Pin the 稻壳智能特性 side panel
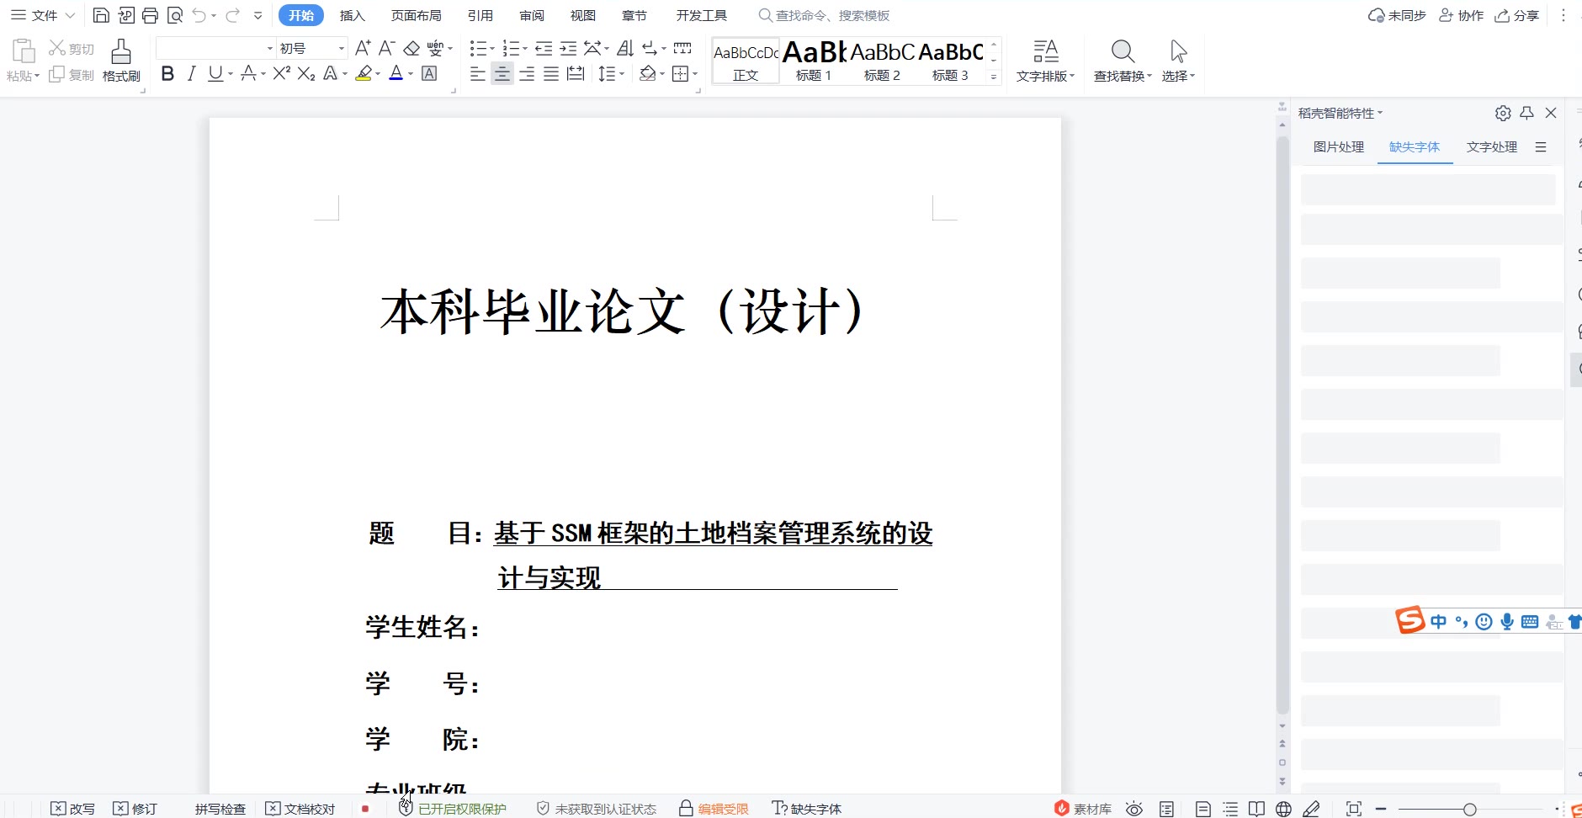 (1527, 113)
